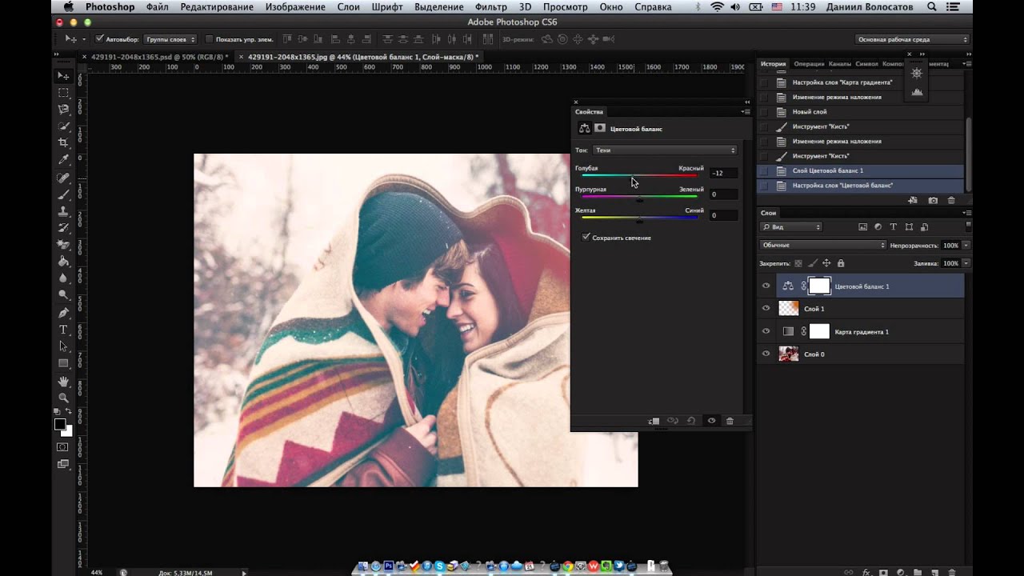This screenshot has height=576, width=1024.
Task: Open the Layers panel flyout menu
Action: pyautogui.click(x=968, y=213)
